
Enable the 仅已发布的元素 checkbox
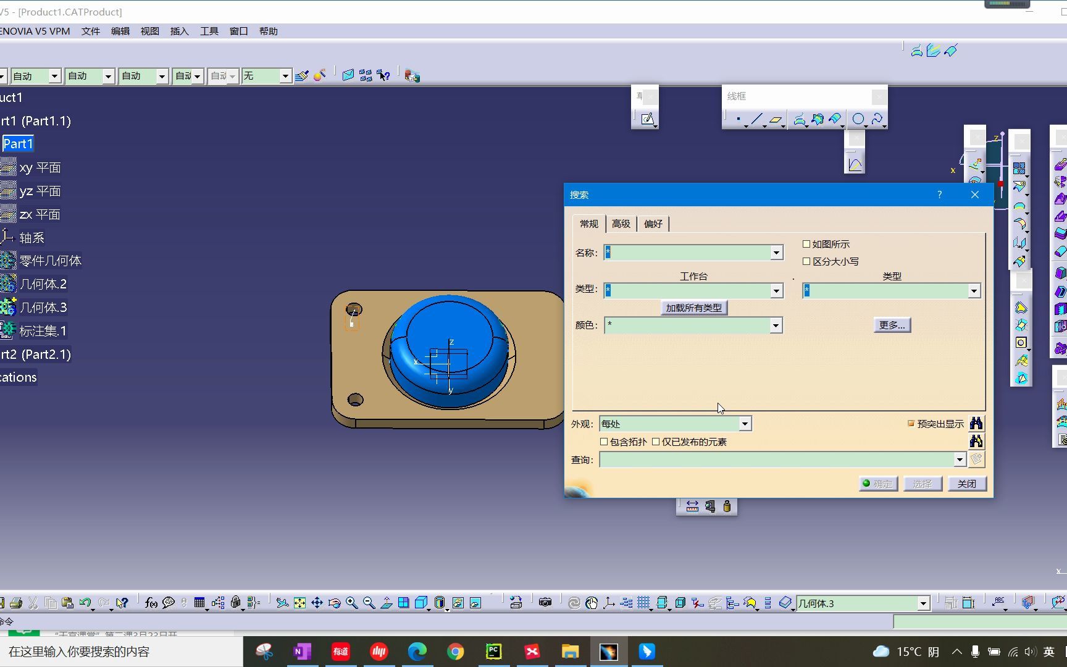click(656, 442)
